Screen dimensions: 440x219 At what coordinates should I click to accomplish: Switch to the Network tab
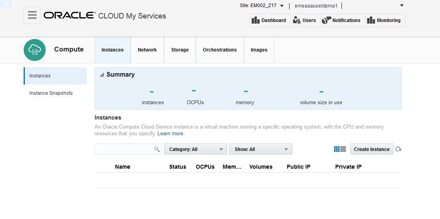[x=147, y=50]
